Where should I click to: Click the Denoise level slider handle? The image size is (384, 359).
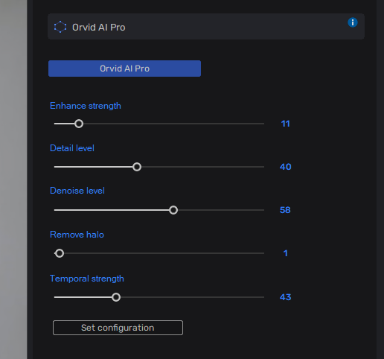coord(173,210)
